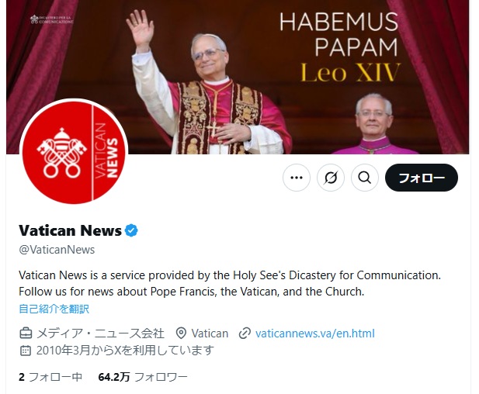Open the profile search magnifier icon

tap(365, 178)
